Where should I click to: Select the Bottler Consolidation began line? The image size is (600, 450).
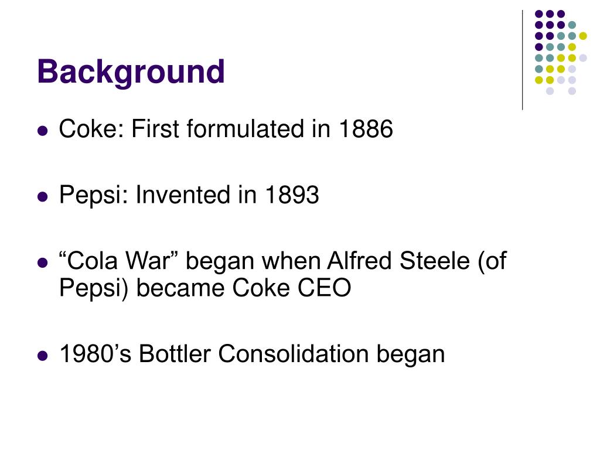[252, 353]
